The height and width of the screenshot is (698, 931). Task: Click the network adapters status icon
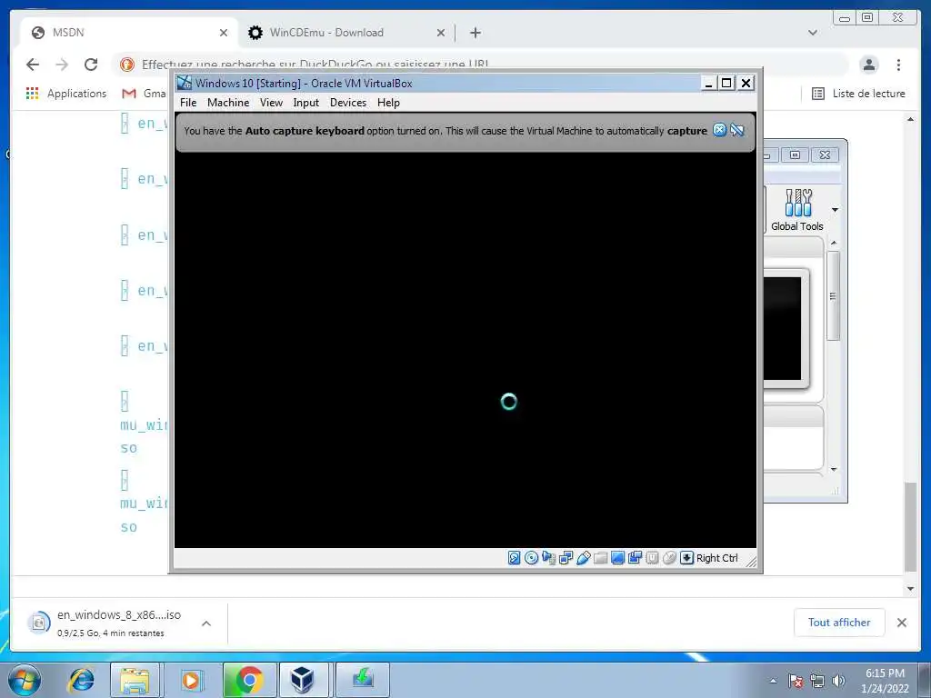tap(566, 557)
